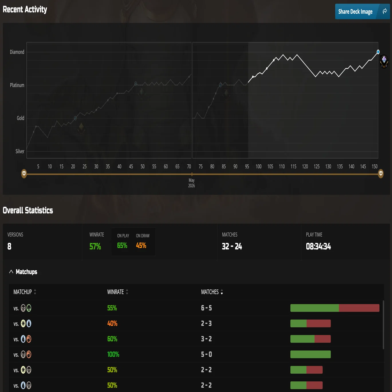
Task: Click the On Draw winrate 45%
Action: 141,245
